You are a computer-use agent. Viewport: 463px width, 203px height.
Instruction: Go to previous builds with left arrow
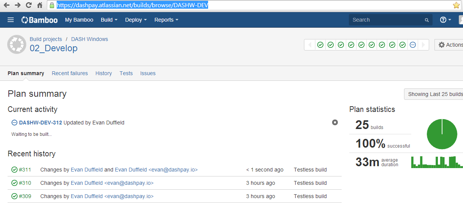point(309,45)
